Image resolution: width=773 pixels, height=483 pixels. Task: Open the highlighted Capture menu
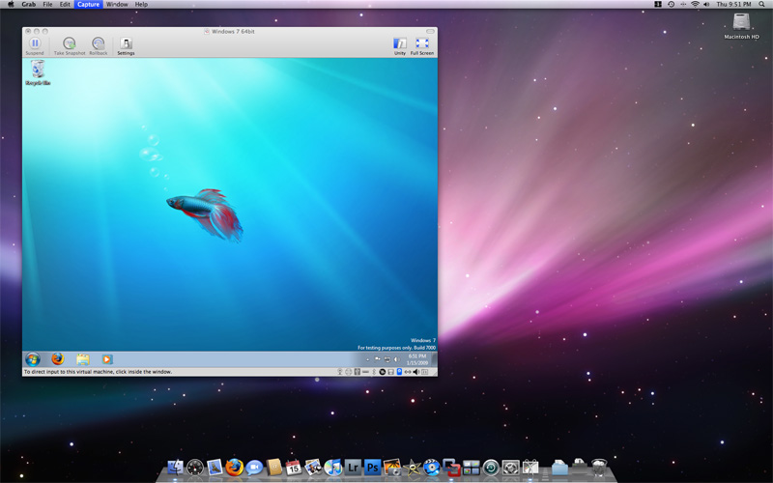point(88,4)
